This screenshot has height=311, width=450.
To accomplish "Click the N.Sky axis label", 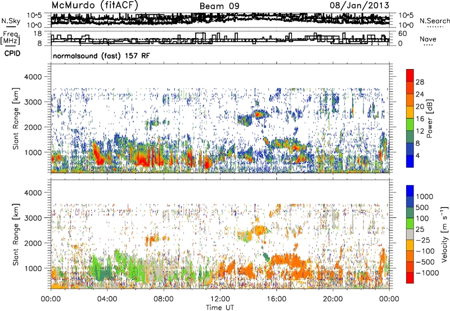I will coord(11,21).
